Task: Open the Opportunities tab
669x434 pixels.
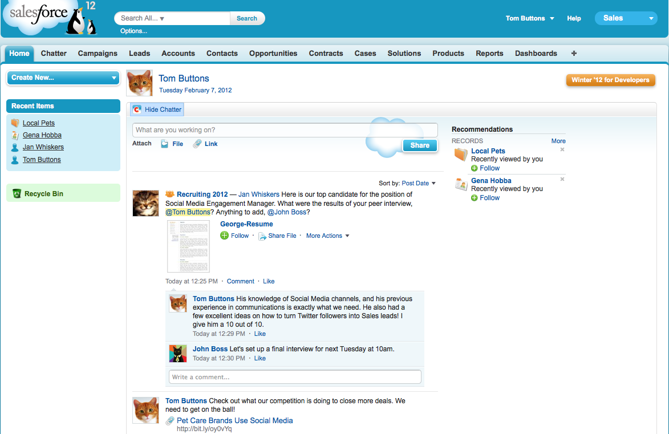Action: (x=273, y=54)
